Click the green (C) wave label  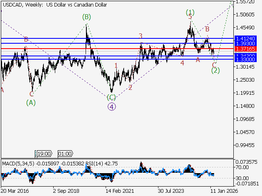pyautogui.click(x=111, y=98)
